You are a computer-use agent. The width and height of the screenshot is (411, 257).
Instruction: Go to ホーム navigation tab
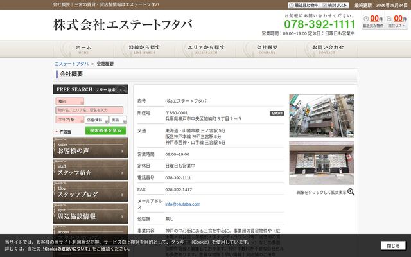83,49
